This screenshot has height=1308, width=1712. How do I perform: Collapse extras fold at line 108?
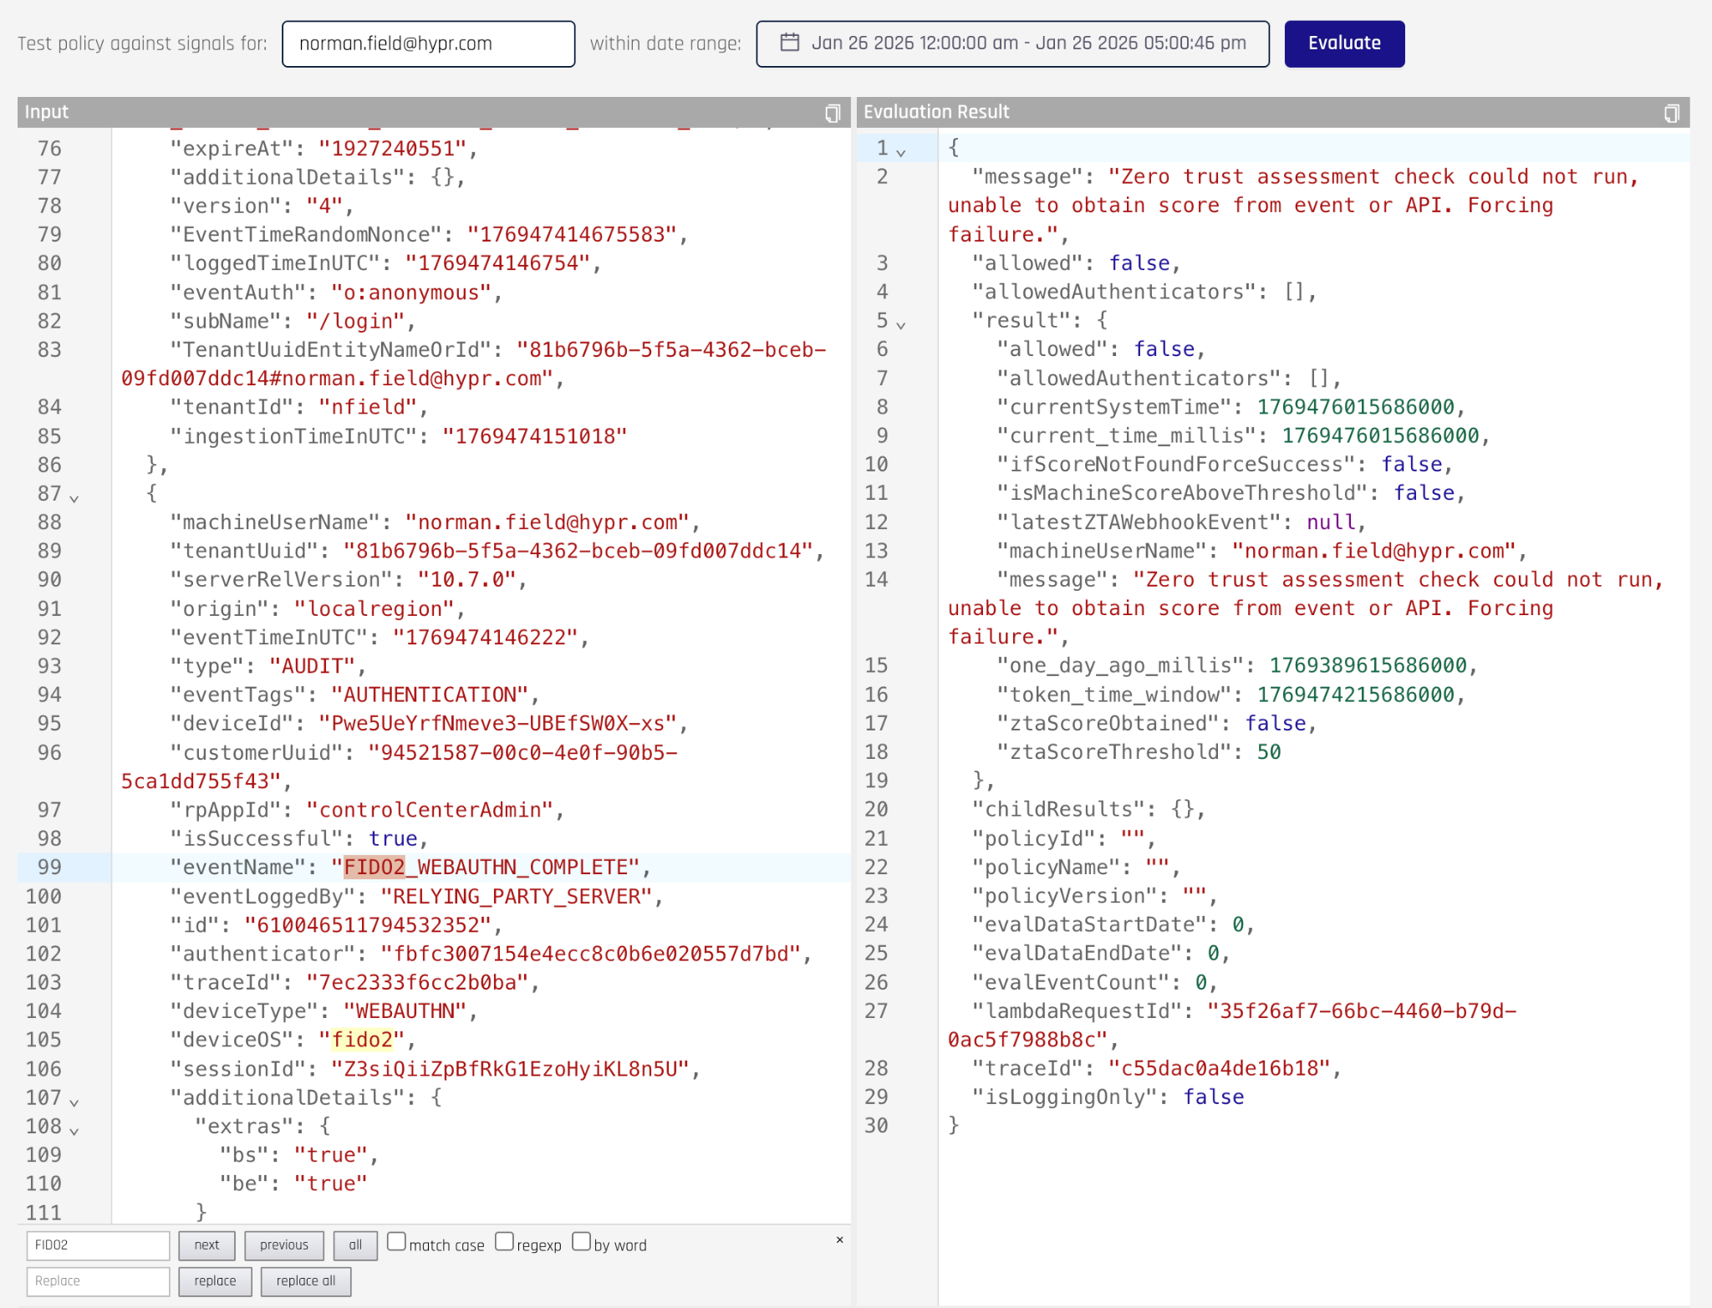coord(74,1131)
